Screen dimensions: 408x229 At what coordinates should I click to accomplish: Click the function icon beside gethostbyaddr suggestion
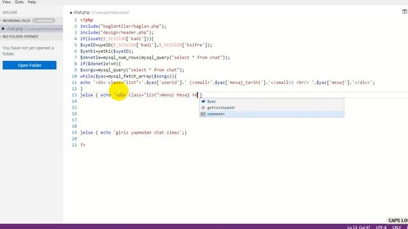[x=203, y=108]
